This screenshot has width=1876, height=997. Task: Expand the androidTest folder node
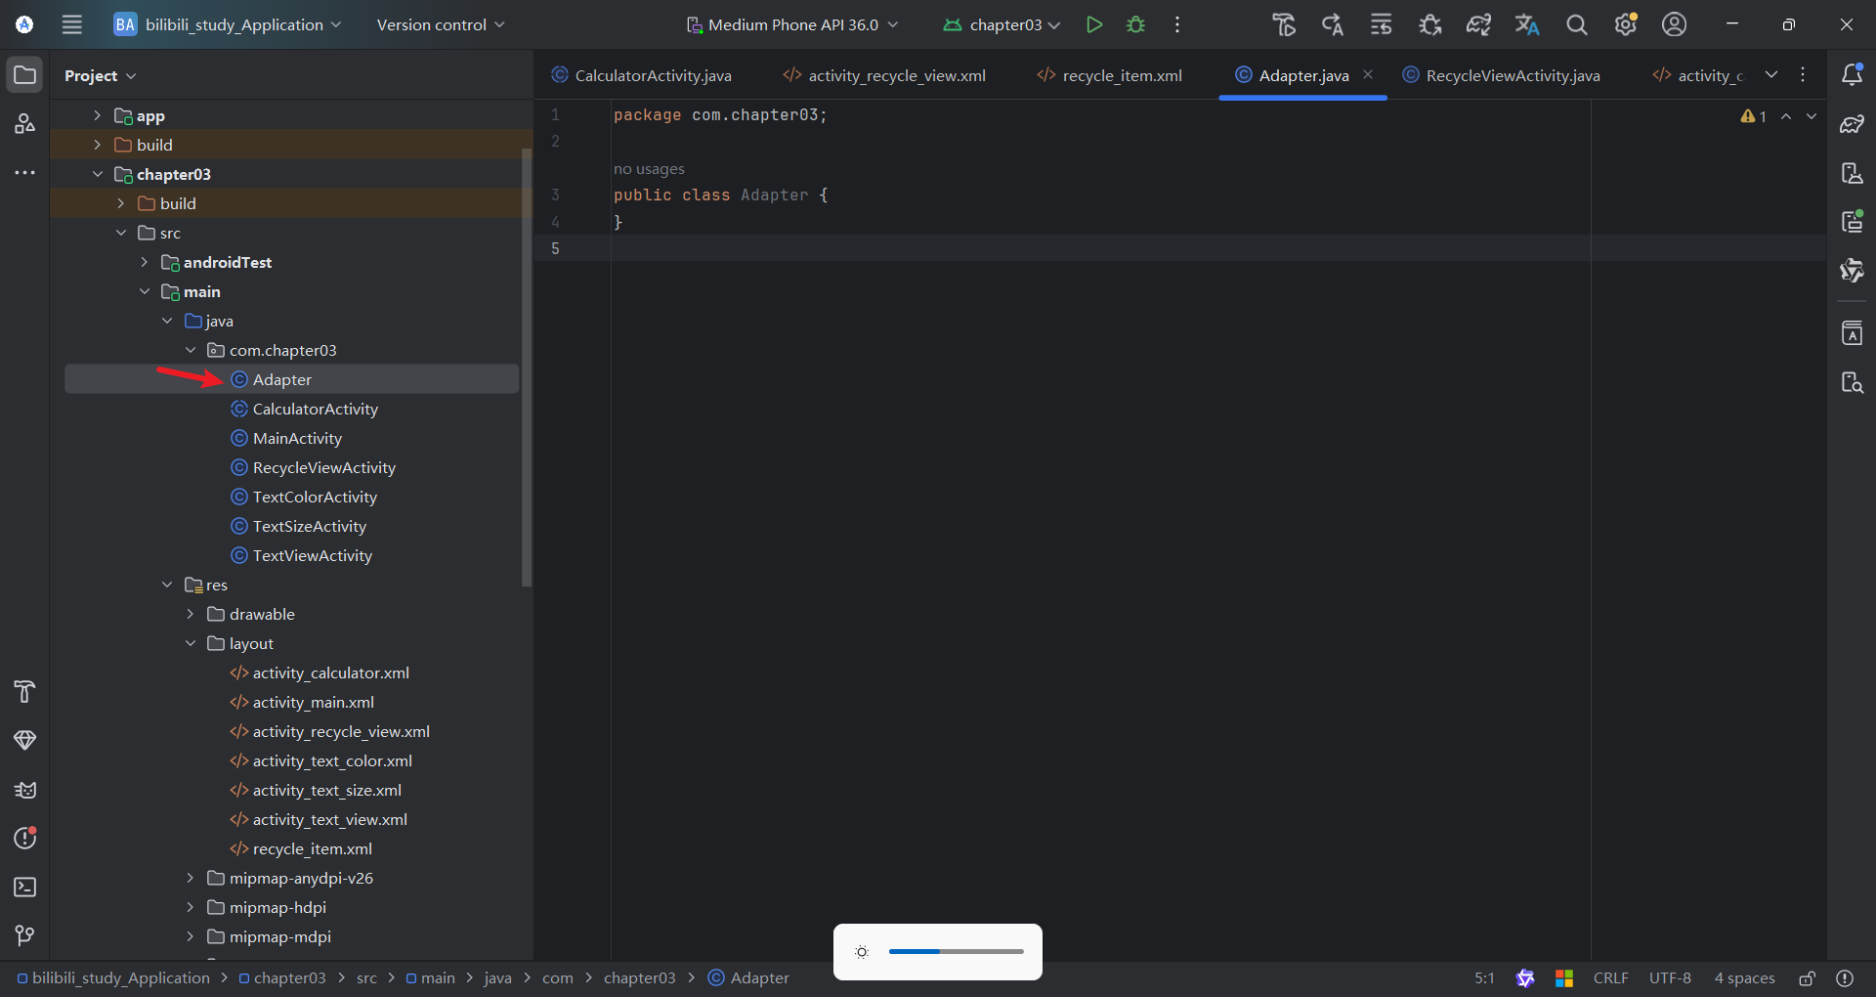[x=144, y=262]
